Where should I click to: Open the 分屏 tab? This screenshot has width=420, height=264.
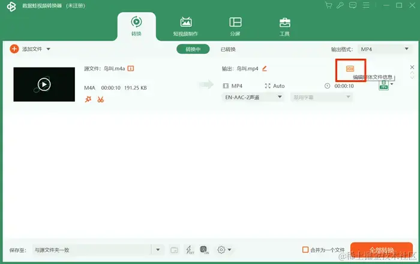(235, 26)
